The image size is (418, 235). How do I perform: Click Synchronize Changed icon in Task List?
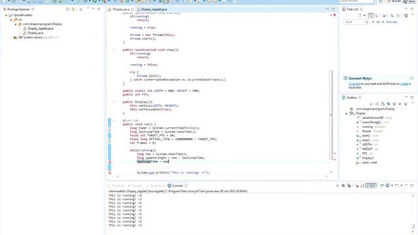click(406, 16)
